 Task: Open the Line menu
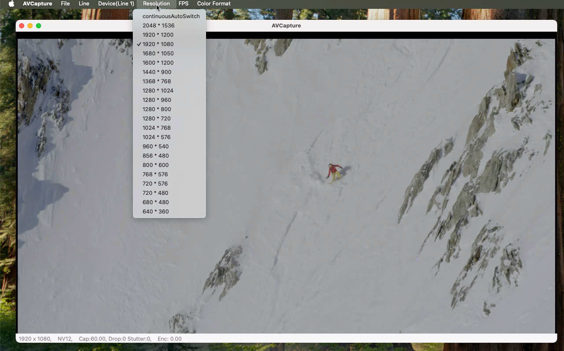coord(84,4)
